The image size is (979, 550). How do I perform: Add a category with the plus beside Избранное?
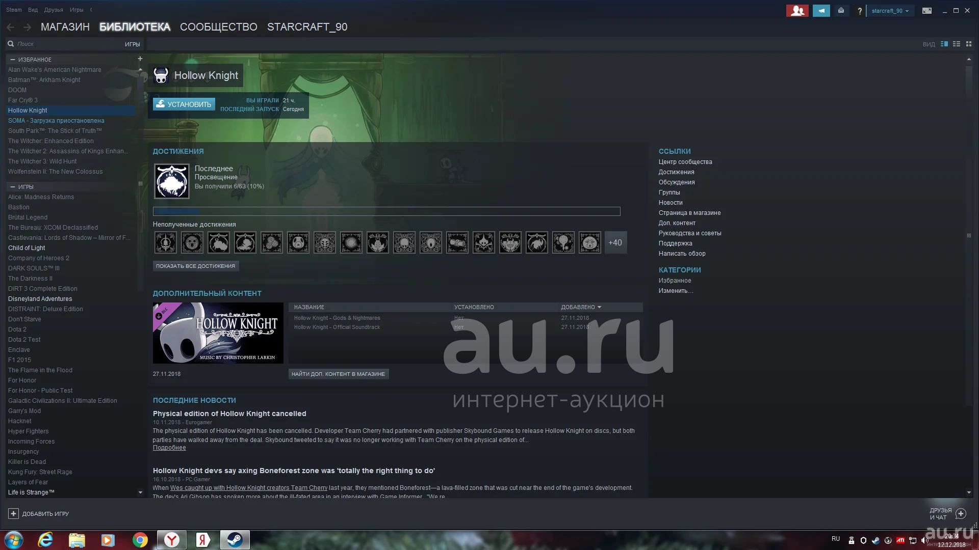tap(140, 59)
